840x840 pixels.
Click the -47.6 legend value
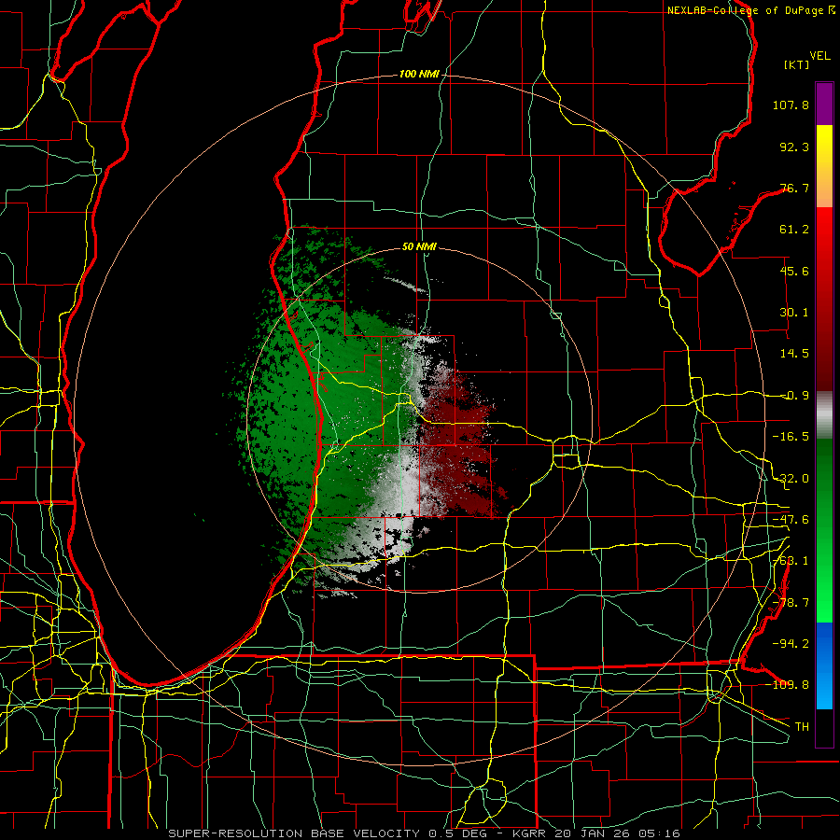point(791,520)
